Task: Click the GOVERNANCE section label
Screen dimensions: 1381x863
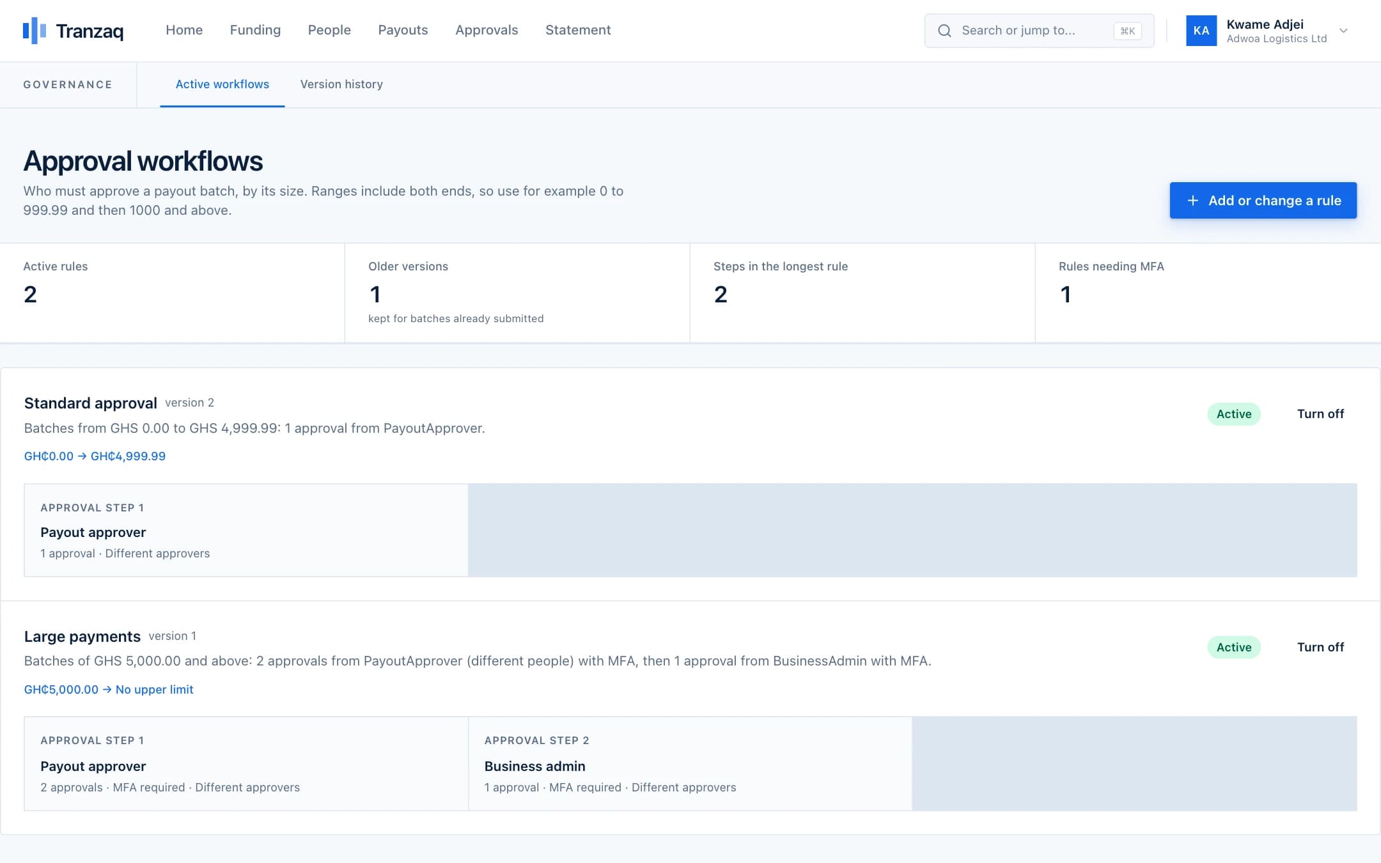Action: pyautogui.click(x=68, y=84)
